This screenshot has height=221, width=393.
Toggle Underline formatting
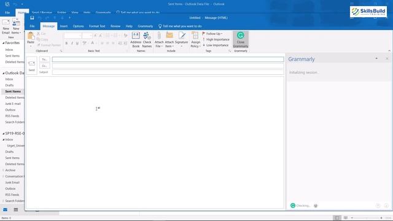pos(77,43)
